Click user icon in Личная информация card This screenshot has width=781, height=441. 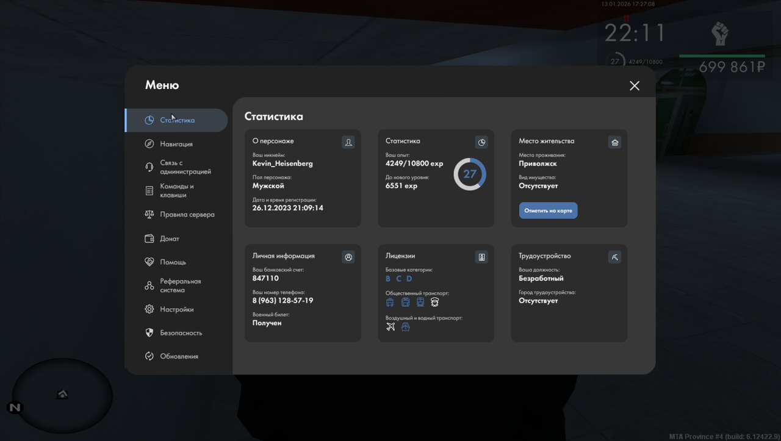pos(348,257)
